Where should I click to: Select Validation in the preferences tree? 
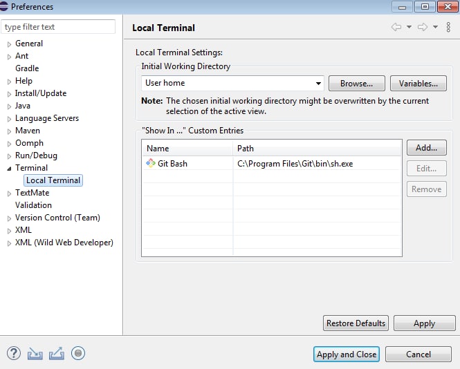point(33,205)
